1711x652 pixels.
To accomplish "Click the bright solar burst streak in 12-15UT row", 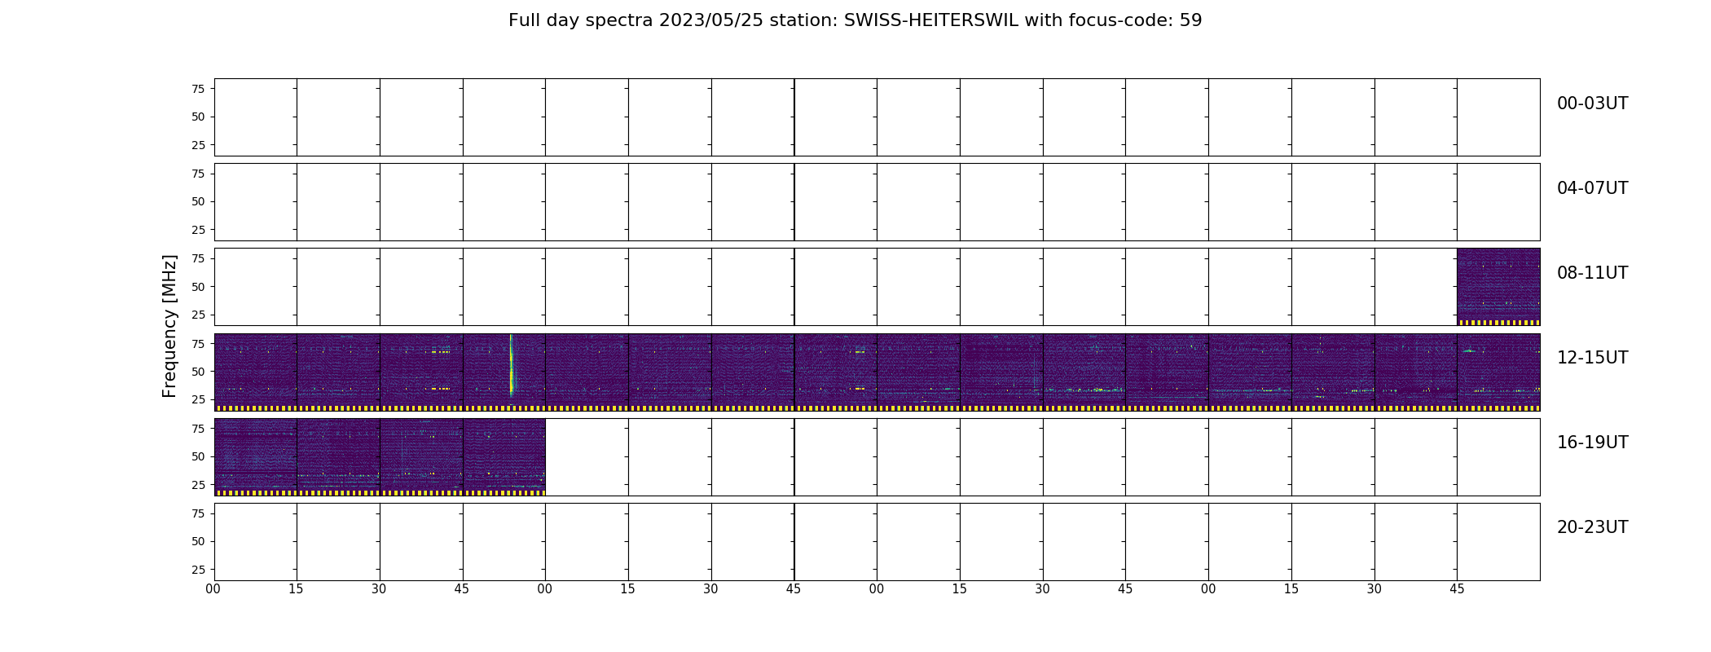I will tap(511, 367).
